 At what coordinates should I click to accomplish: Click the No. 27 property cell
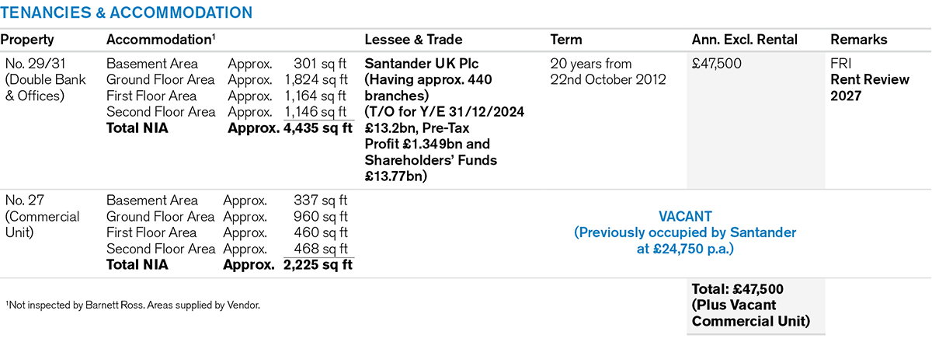42,216
